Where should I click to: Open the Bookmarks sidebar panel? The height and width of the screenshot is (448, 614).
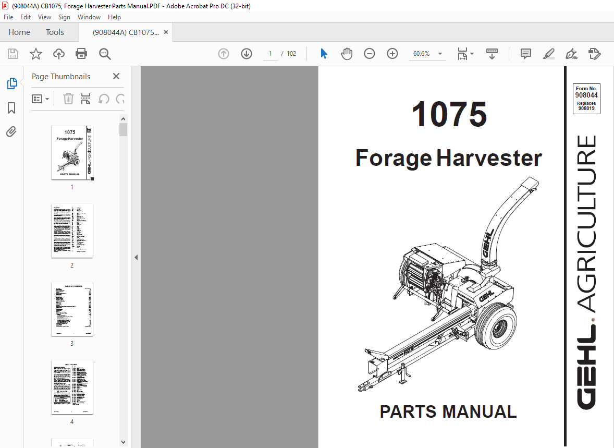coord(11,108)
